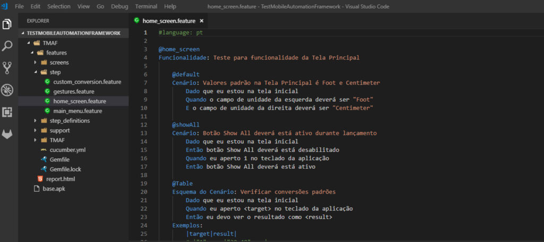Click the @default tag on line 6

(x=186, y=74)
